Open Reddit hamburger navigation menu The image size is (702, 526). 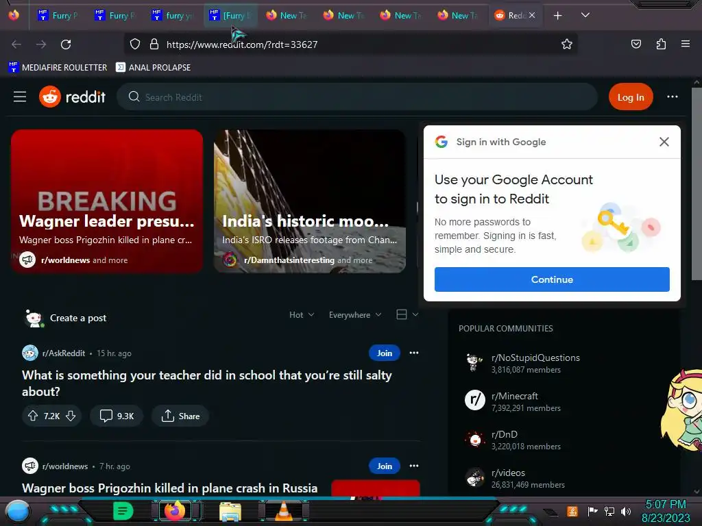20,97
